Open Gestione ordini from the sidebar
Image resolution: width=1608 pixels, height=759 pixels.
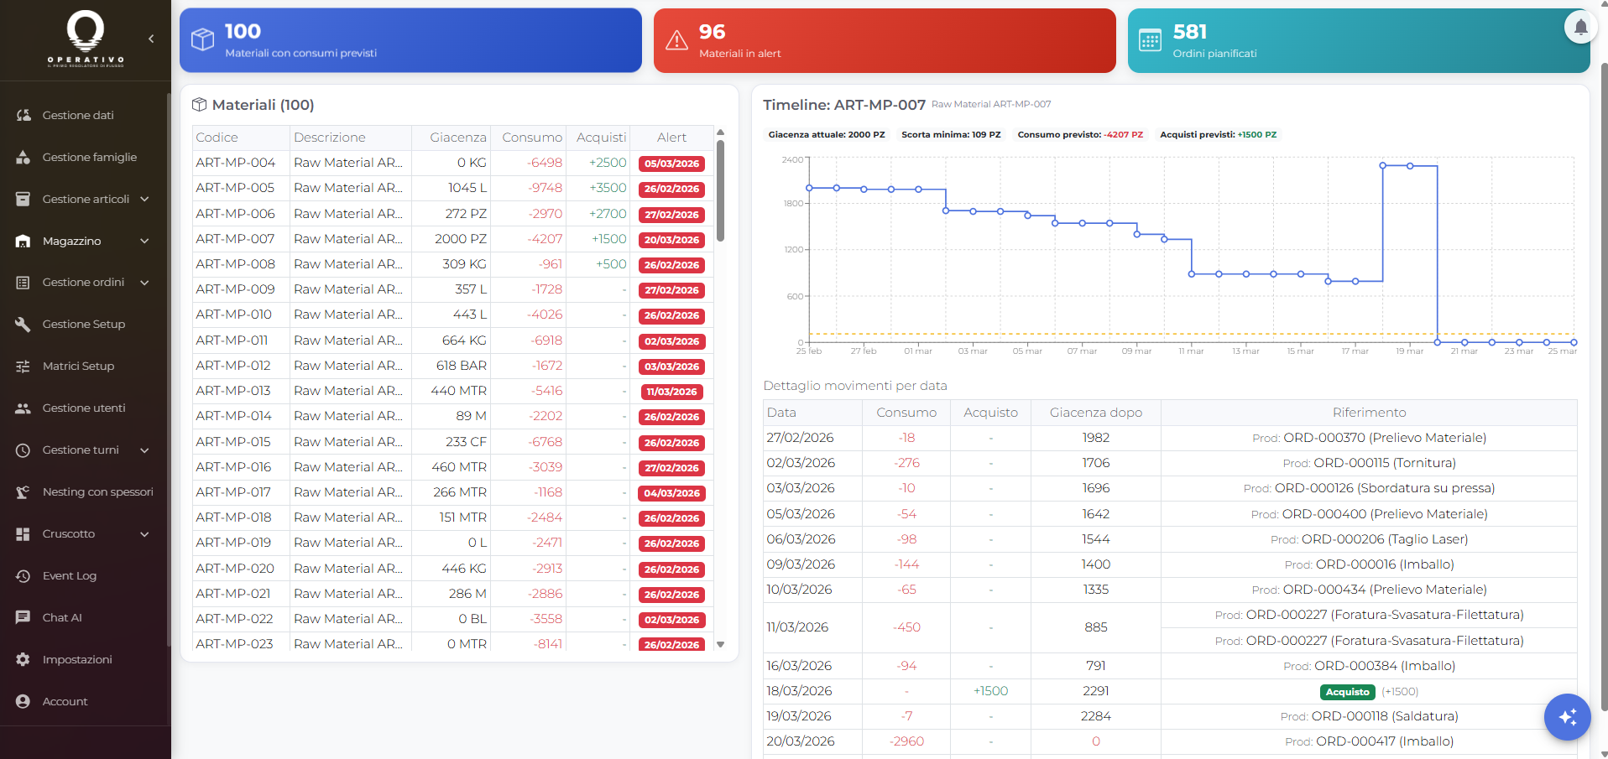click(23, 282)
